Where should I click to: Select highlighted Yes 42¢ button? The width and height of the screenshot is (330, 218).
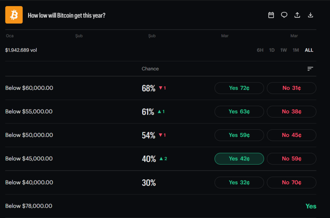(239, 159)
